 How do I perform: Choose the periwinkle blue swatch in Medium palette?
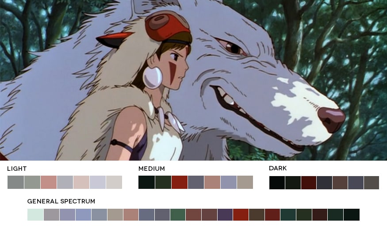(229, 182)
